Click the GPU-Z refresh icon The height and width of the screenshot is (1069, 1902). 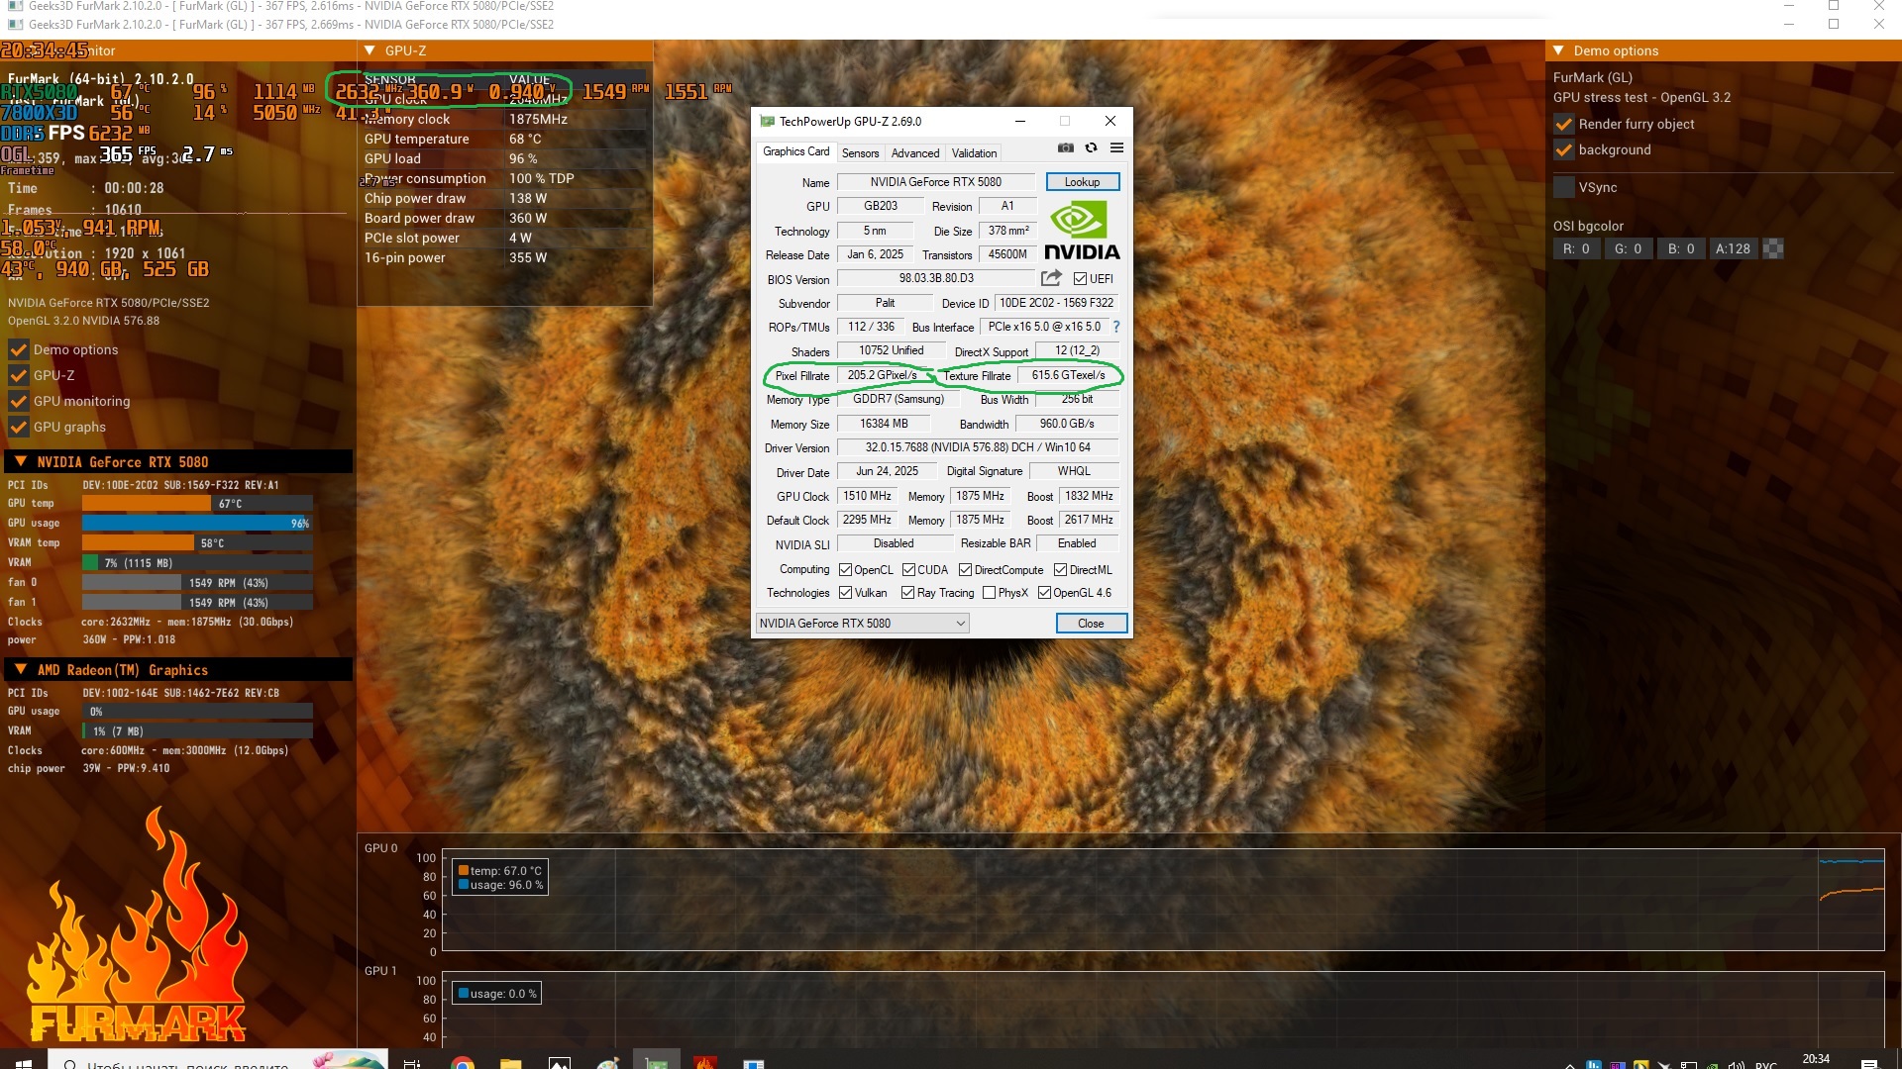click(1091, 148)
